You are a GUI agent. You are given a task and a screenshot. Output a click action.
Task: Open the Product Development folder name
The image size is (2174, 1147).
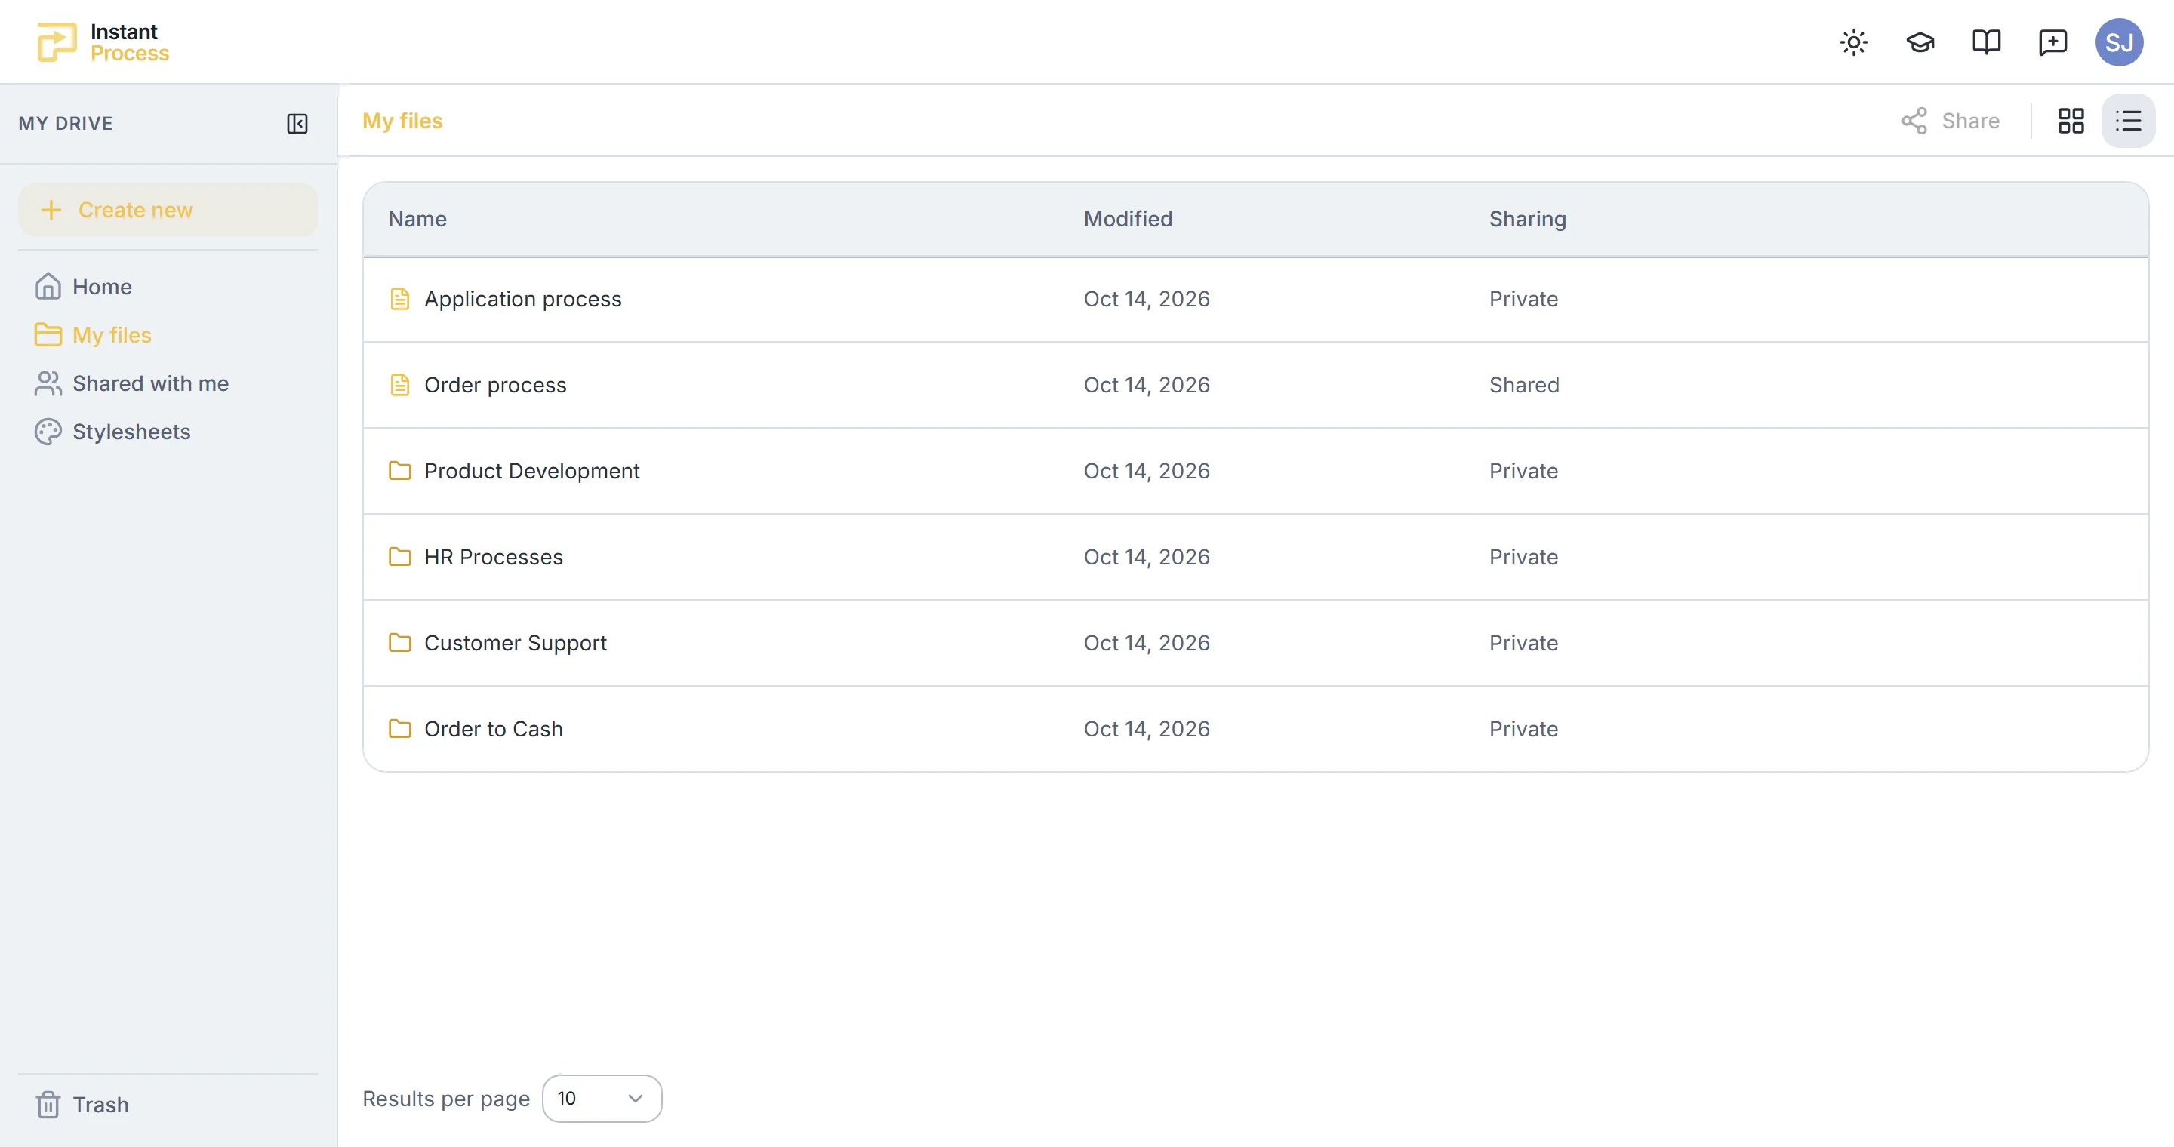[x=531, y=471]
